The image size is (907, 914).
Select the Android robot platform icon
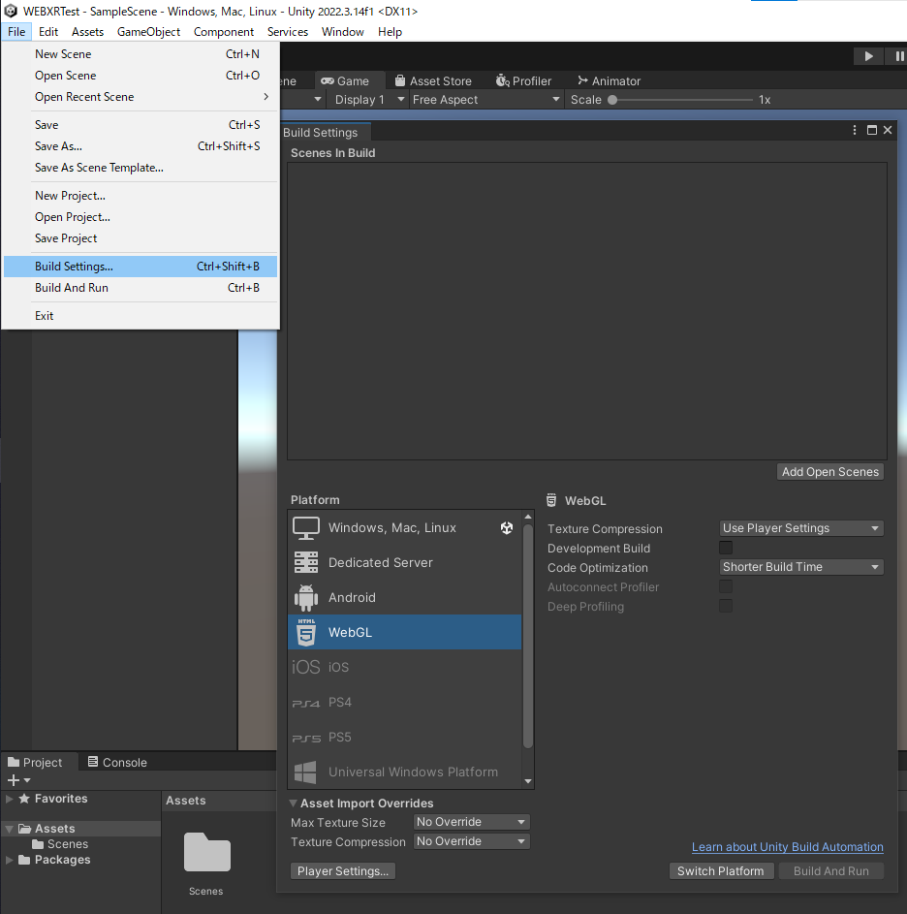pyautogui.click(x=306, y=597)
